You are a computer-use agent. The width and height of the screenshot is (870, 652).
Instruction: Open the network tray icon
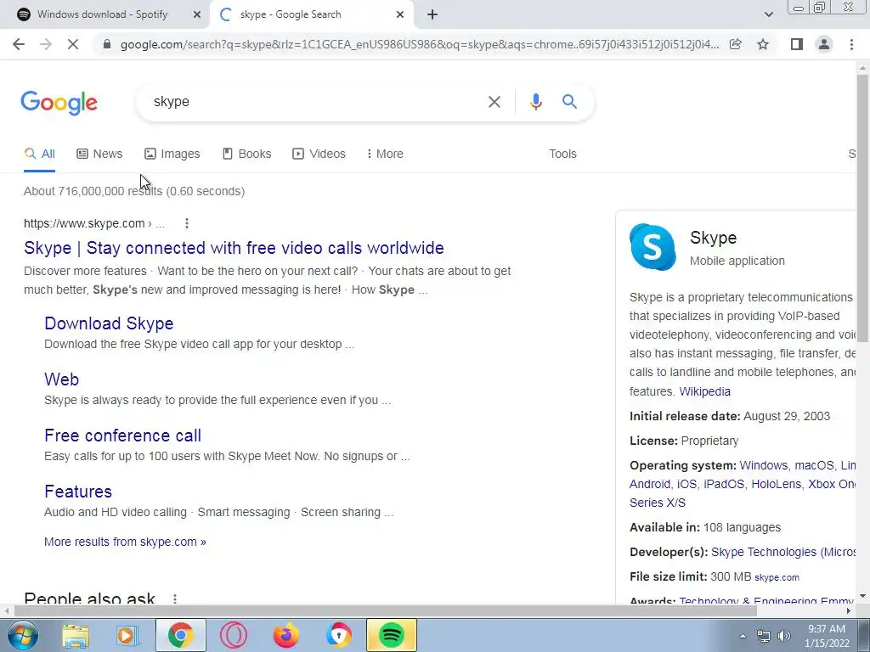[x=764, y=636]
